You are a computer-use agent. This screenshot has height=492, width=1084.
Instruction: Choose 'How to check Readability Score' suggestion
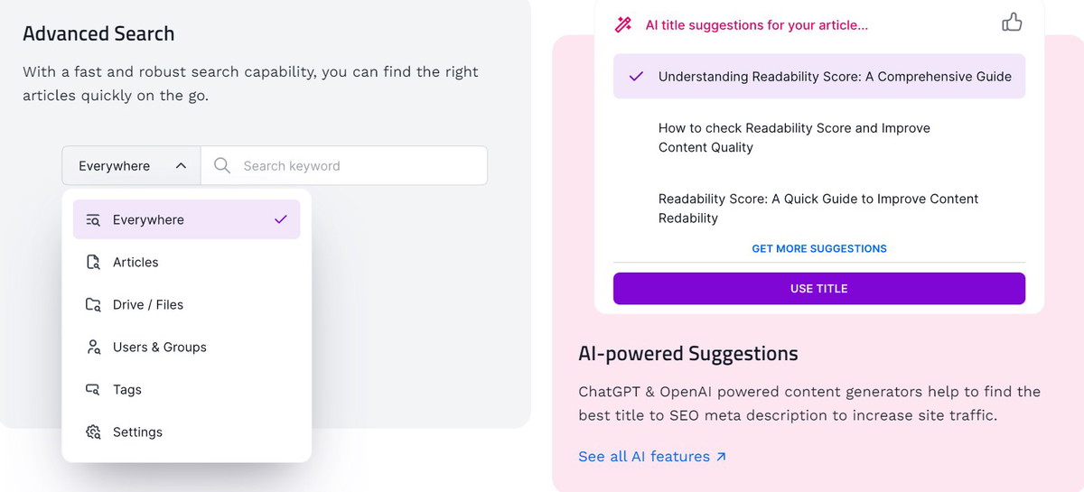point(794,137)
